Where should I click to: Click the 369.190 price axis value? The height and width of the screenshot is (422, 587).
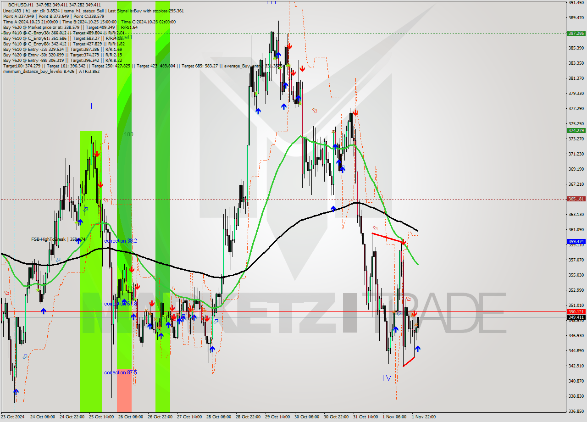[x=576, y=169]
